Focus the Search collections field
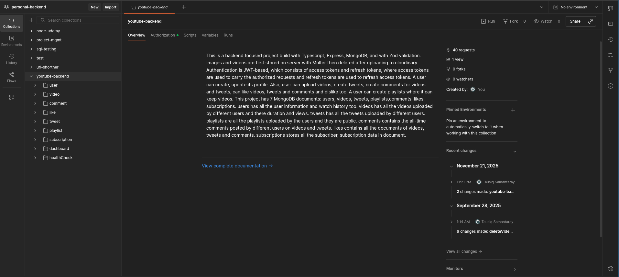The height and width of the screenshot is (277, 619). (81, 20)
